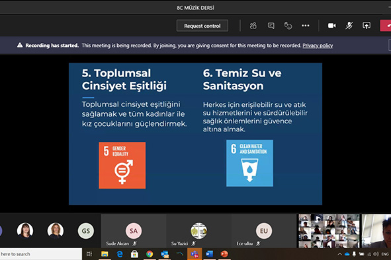Select the dark-haired woman's photo avatar

pyautogui.click(x=25, y=230)
